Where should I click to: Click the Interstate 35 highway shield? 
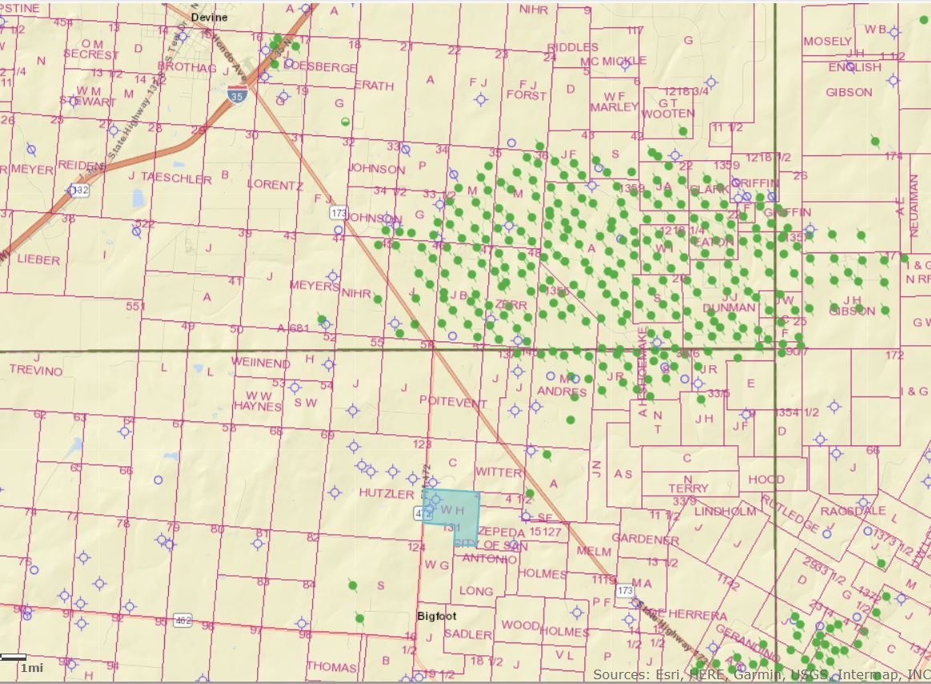pyautogui.click(x=237, y=92)
